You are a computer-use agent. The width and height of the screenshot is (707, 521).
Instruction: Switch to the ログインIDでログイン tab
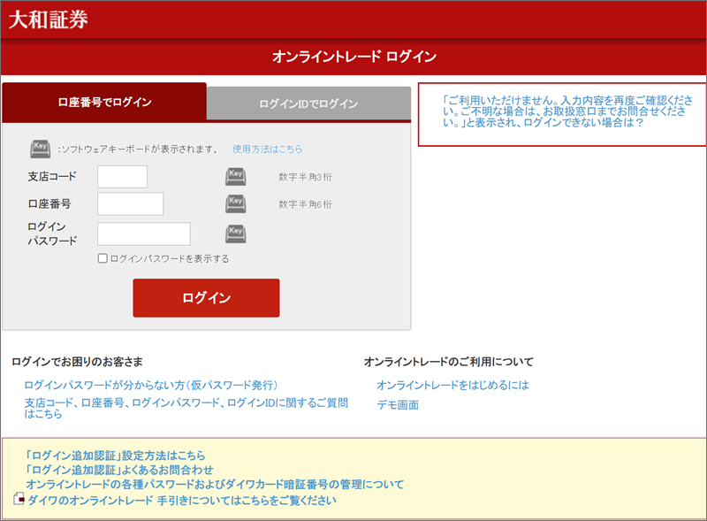[308, 103]
